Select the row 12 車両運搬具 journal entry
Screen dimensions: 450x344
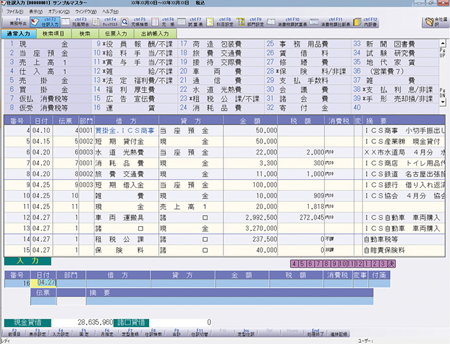tap(195, 216)
